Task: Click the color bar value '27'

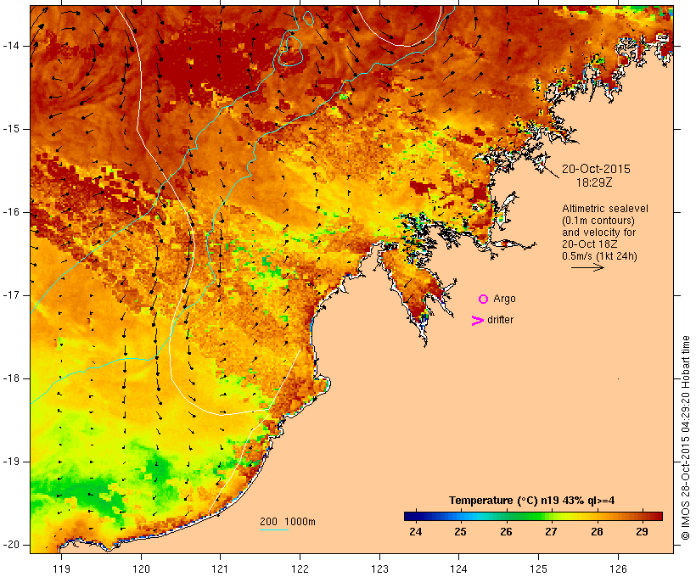Action: (x=551, y=532)
